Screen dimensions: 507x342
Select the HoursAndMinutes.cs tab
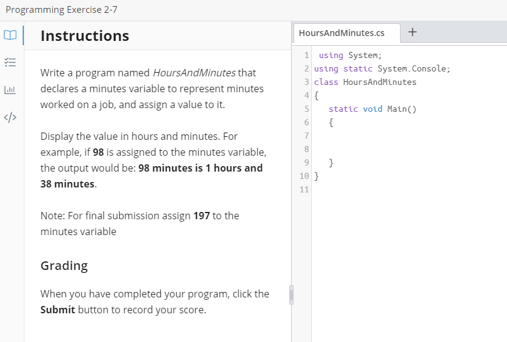347,33
